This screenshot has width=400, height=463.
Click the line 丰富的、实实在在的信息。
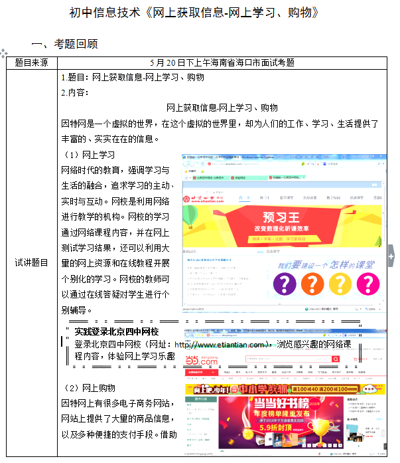click(110, 139)
